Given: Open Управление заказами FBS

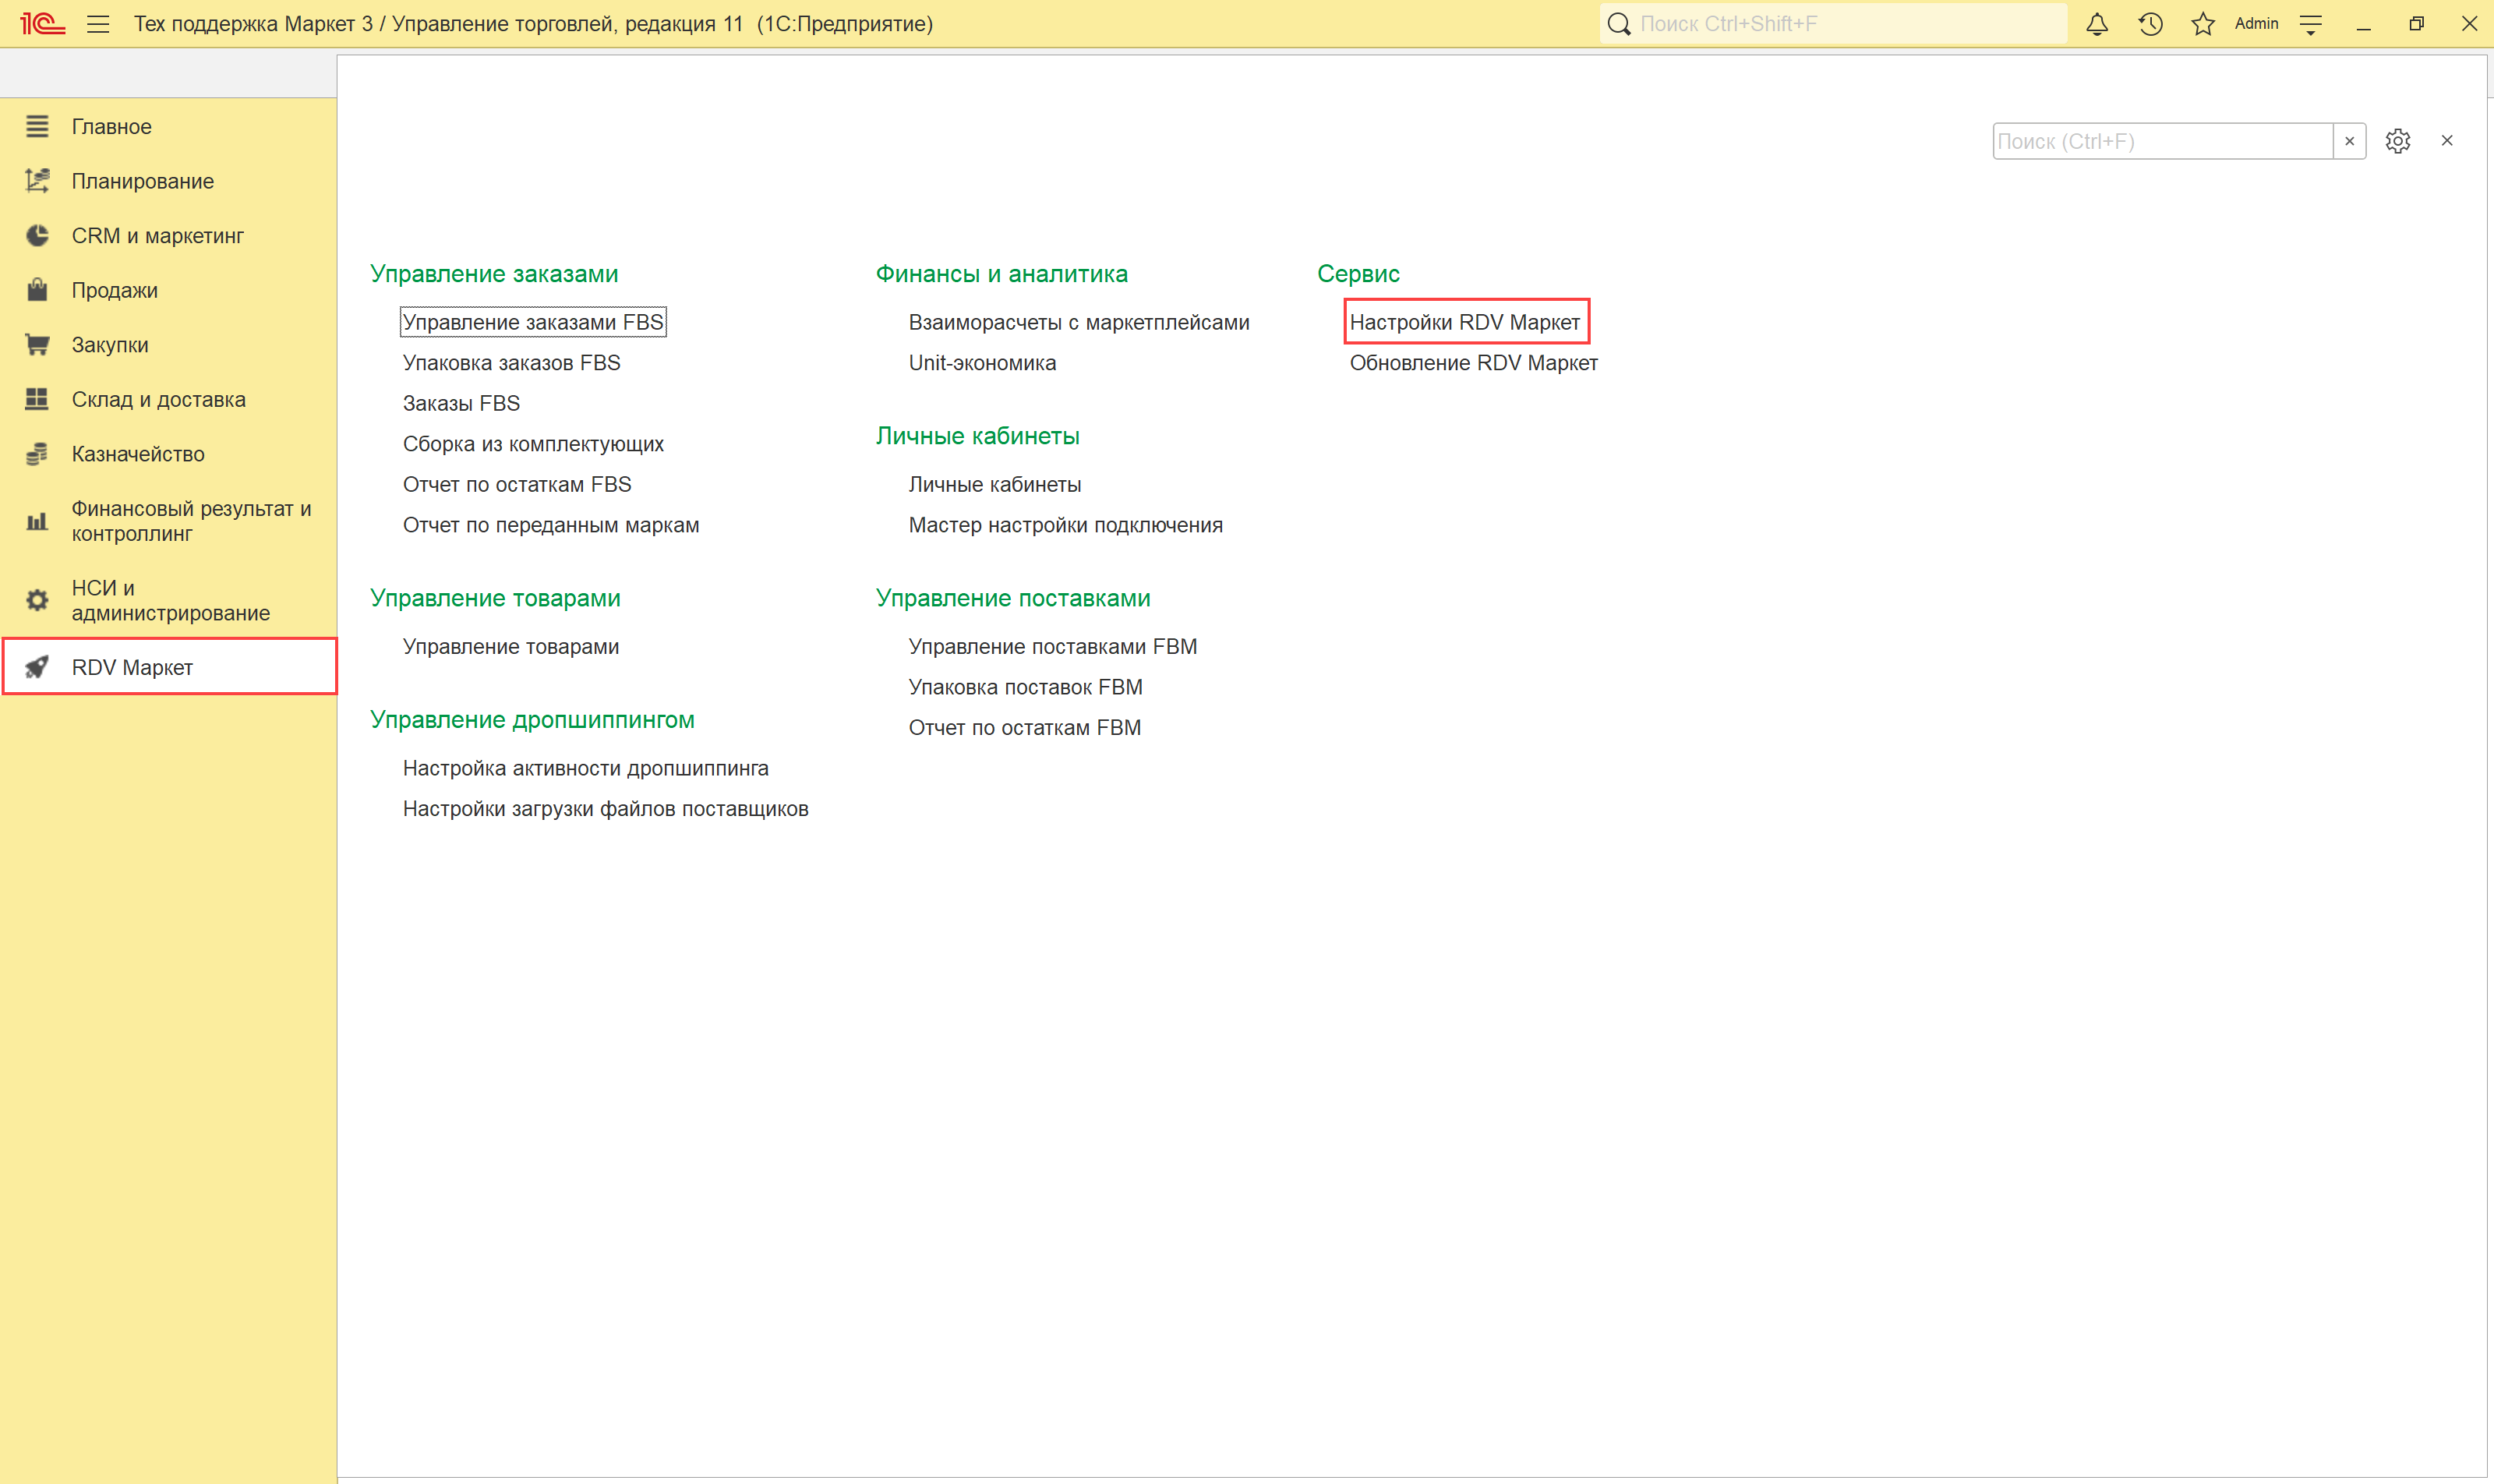Looking at the screenshot, I should tap(532, 322).
